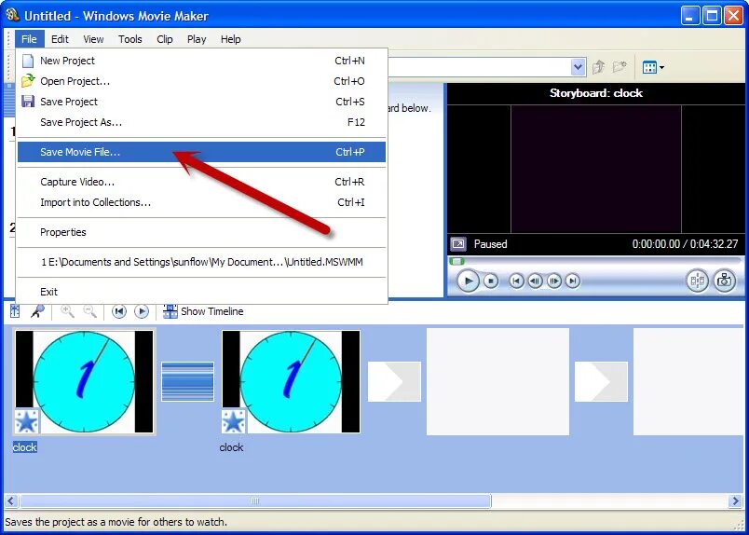Select Save Movie File... entry

pyautogui.click(x=201, y=152)
